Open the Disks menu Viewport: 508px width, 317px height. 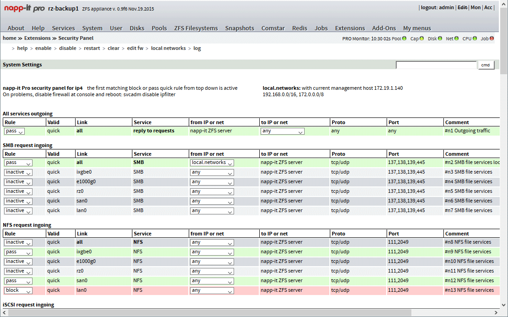coord(137,28)
